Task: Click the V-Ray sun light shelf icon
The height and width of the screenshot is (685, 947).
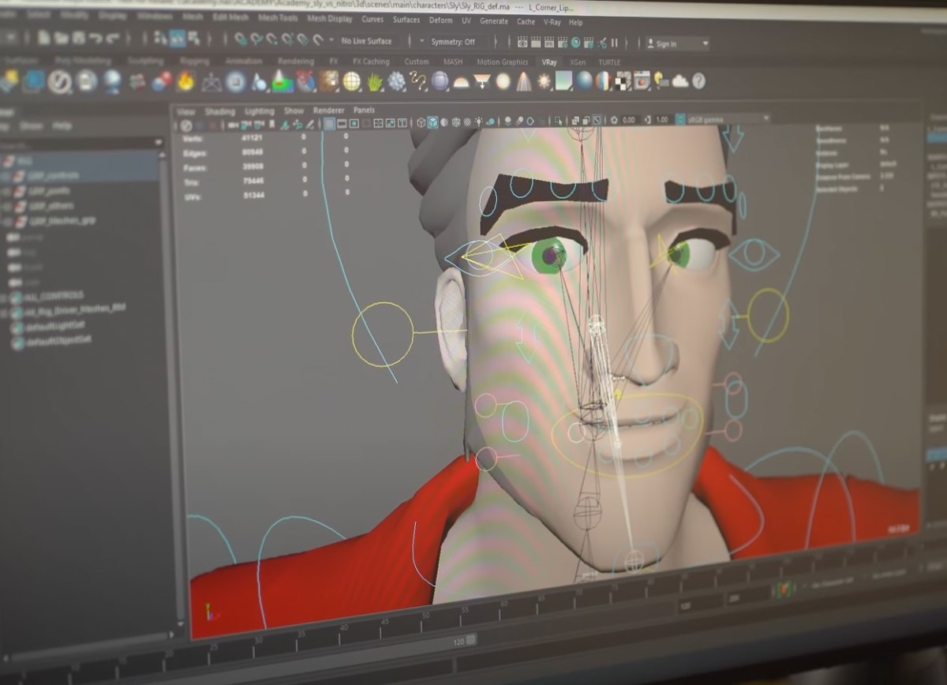Action: (x=544, y=81)
